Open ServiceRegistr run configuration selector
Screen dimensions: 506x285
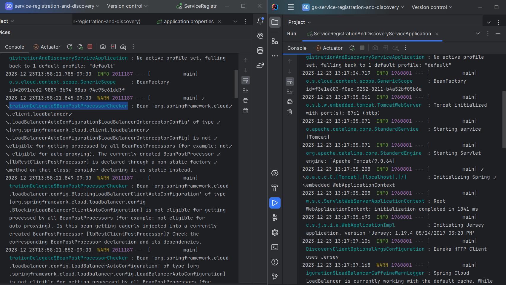(x=197, y=6)
